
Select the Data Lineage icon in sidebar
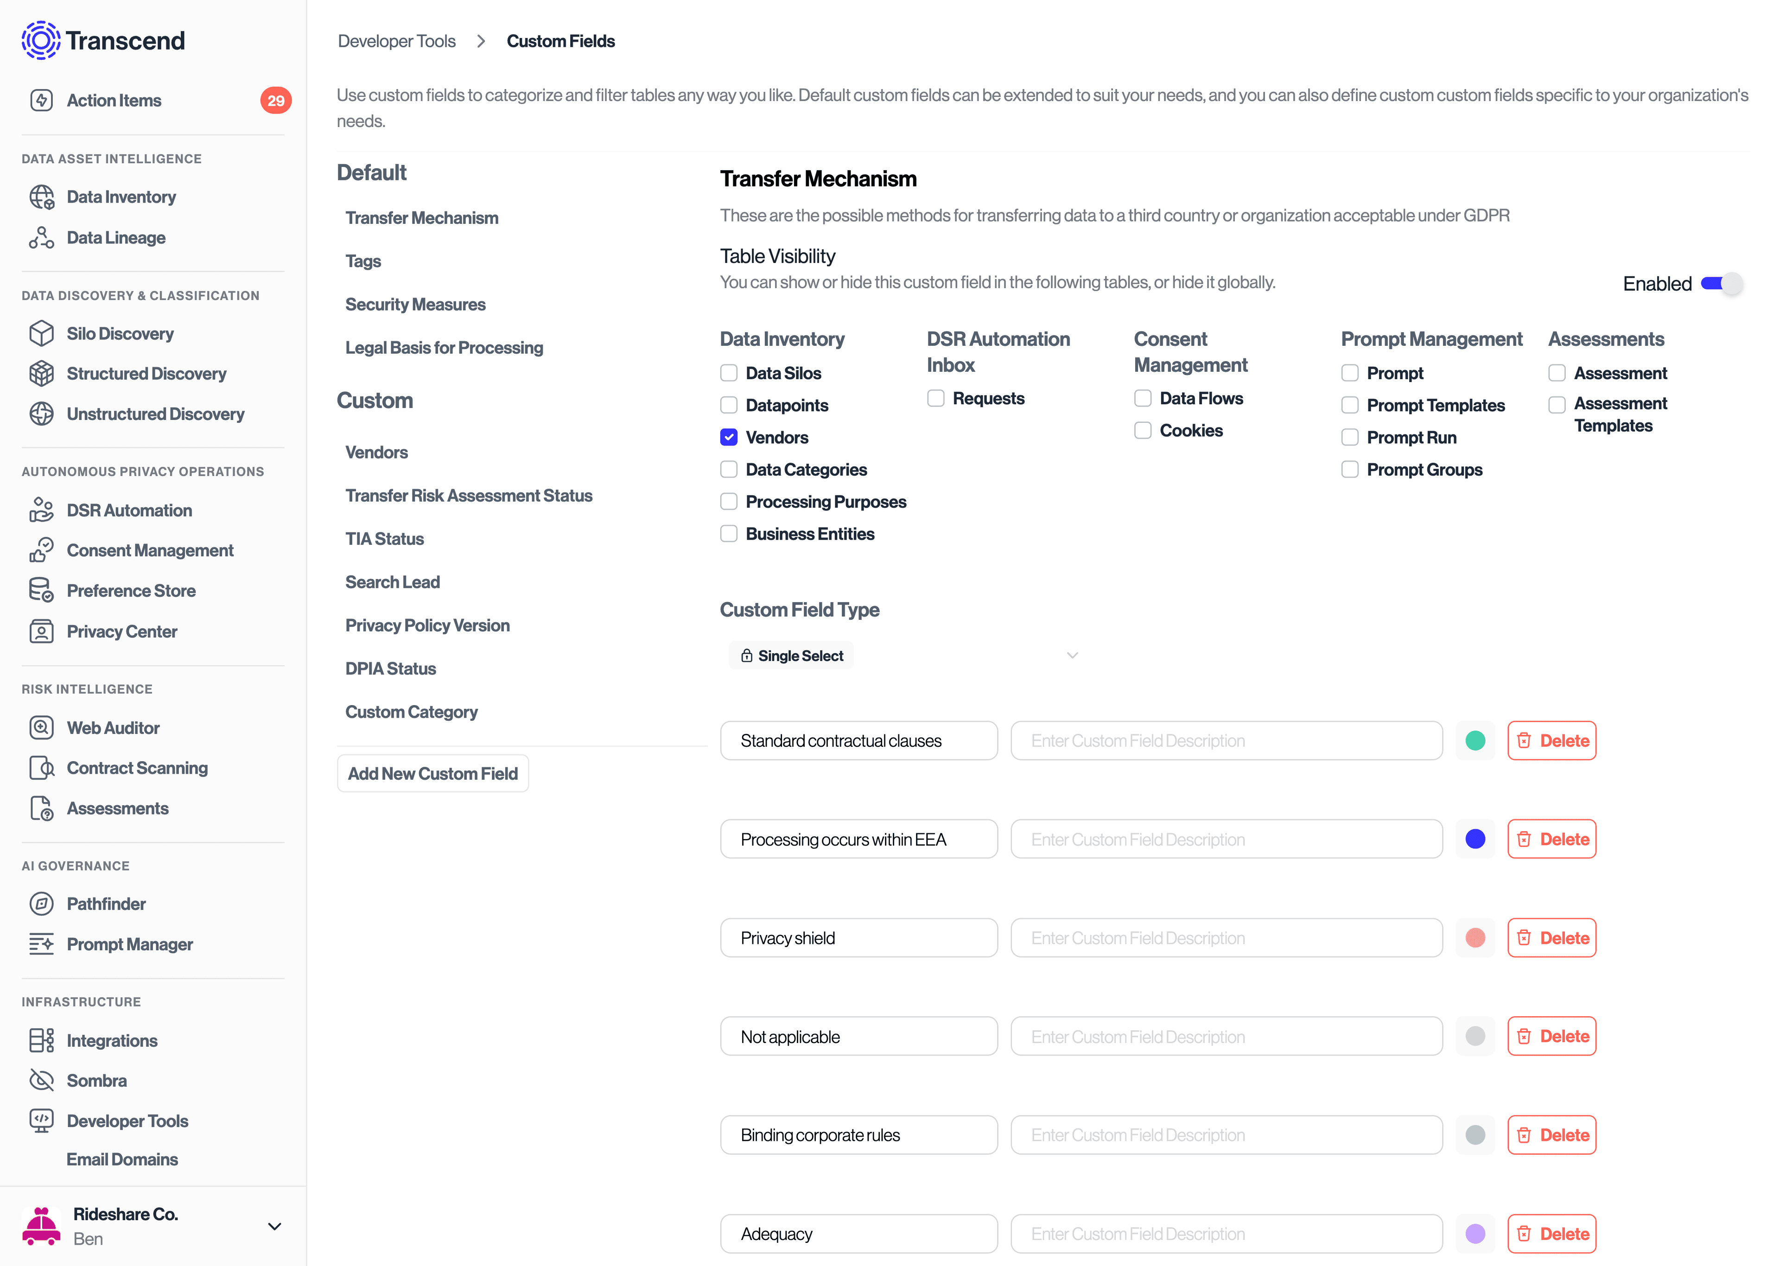coord(41,237)
